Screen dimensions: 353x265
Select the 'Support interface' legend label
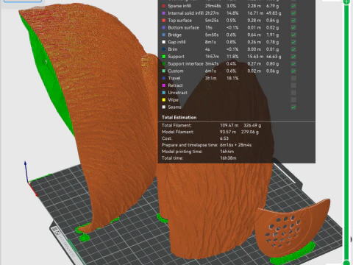[x=185, y=64]
